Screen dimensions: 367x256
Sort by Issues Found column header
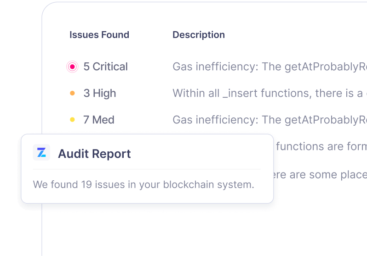click(99, 35)
